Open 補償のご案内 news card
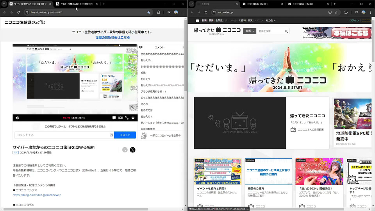The height and width of the screenshot is (211, 375). 268,182
